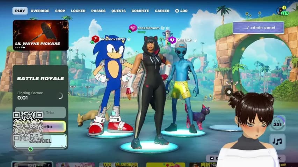The image size is (298, 167).
Task: Click the green K badge below the QR code
Action: 31,149
